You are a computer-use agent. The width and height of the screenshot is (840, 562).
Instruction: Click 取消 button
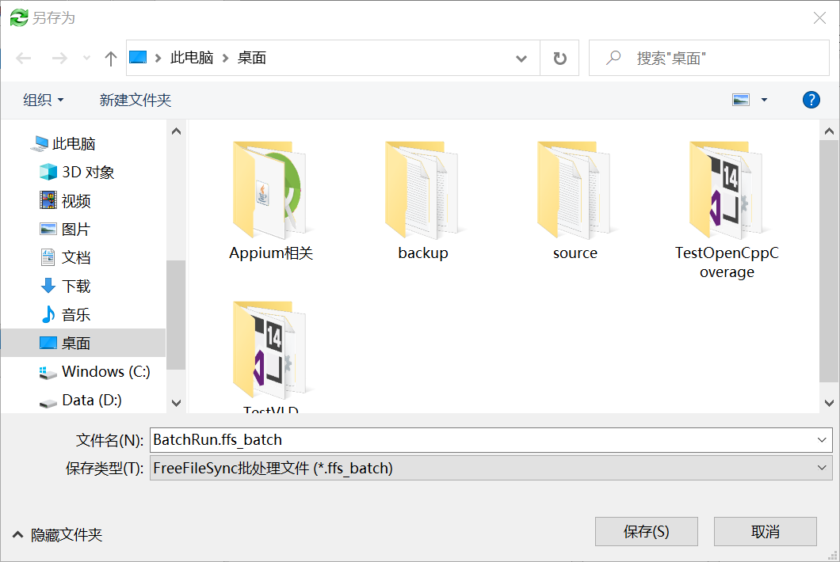765,531
